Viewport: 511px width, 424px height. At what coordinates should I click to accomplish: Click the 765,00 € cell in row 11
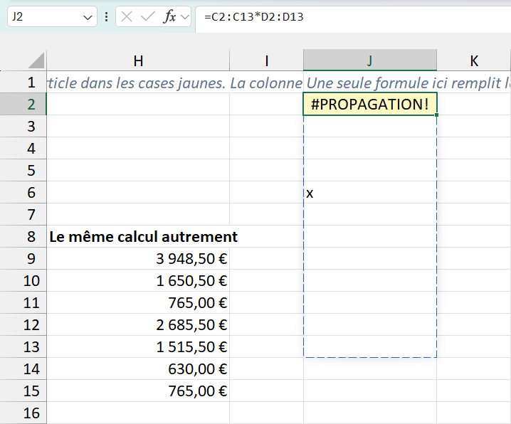coord(138,302)
